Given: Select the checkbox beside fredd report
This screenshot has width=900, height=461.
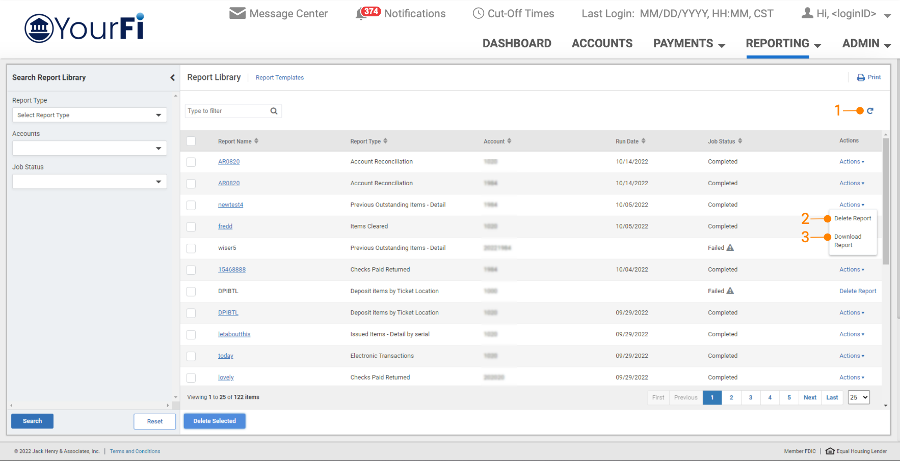Looking at the screenshot, I should [x=191, y=226].
